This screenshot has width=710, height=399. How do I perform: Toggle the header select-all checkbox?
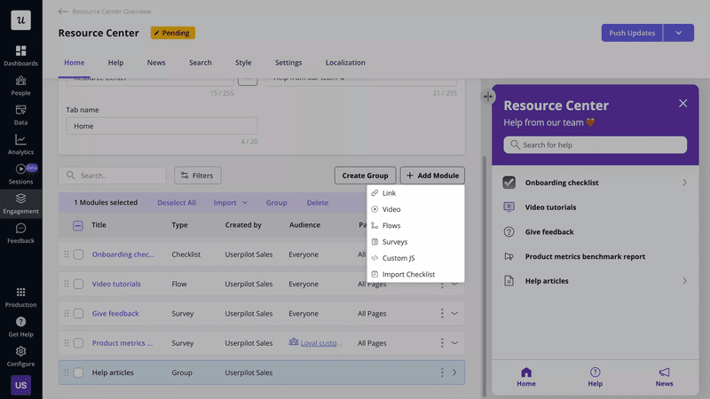coord(78,225)
